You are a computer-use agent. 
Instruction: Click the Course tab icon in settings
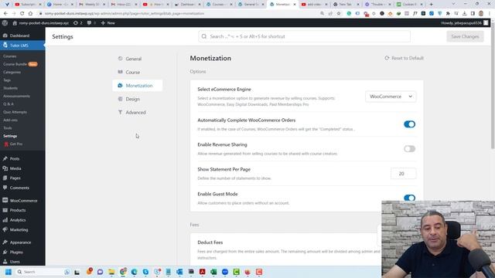click(121, 72)
